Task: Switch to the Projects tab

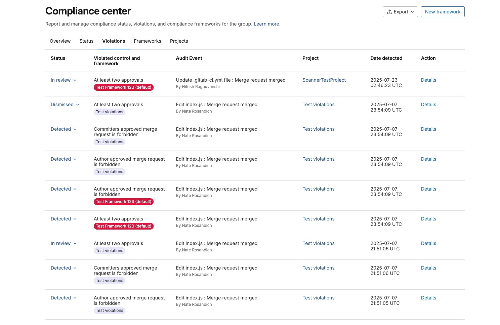Action: tap(179, 41)
